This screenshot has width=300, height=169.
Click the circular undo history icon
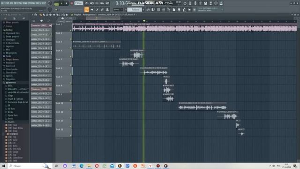[x=185, y=3]
